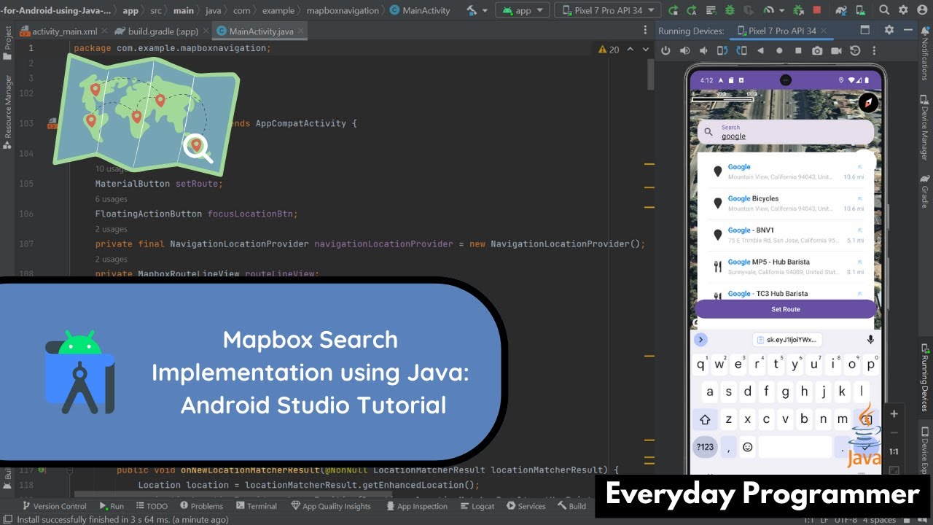Click the 20 warnings indicator
The height and width of the screenshot is (525, 933).
click(609, 49)
